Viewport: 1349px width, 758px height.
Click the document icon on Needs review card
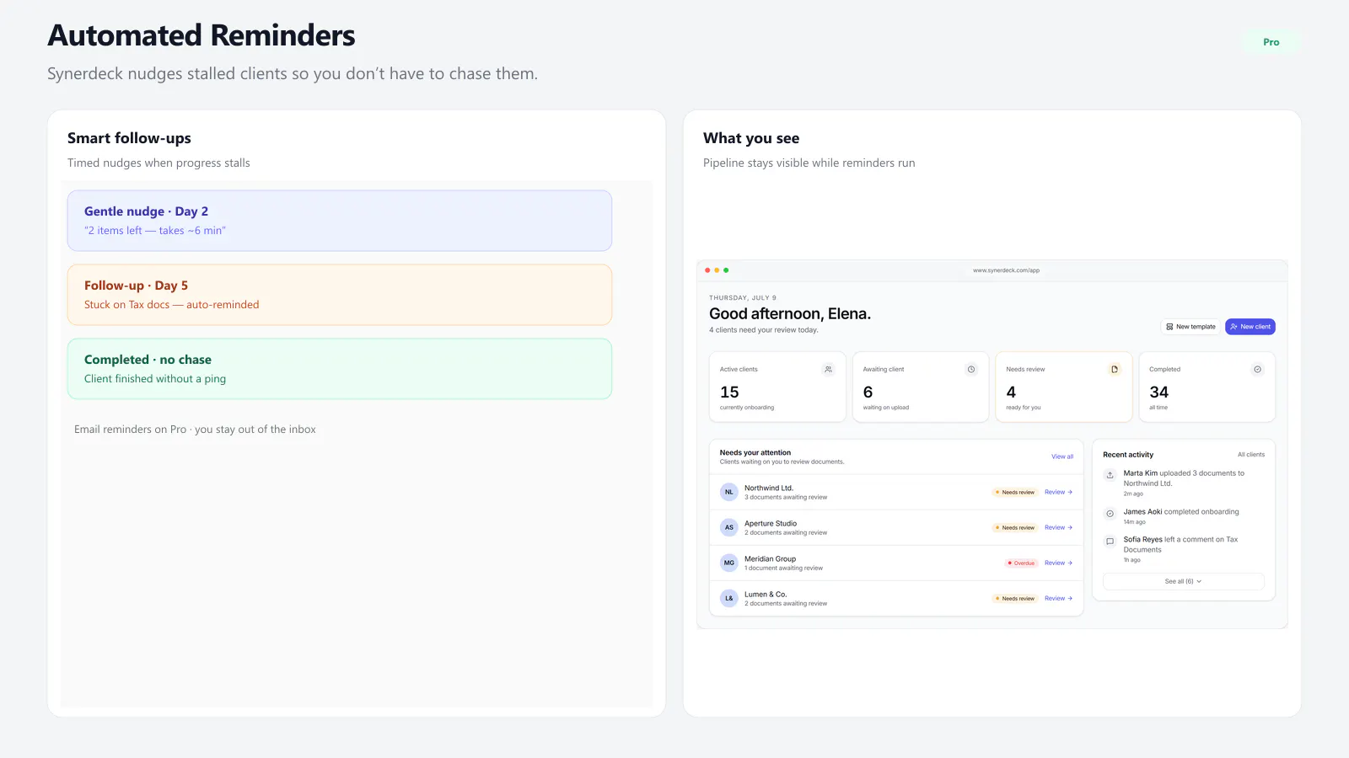1115,369
